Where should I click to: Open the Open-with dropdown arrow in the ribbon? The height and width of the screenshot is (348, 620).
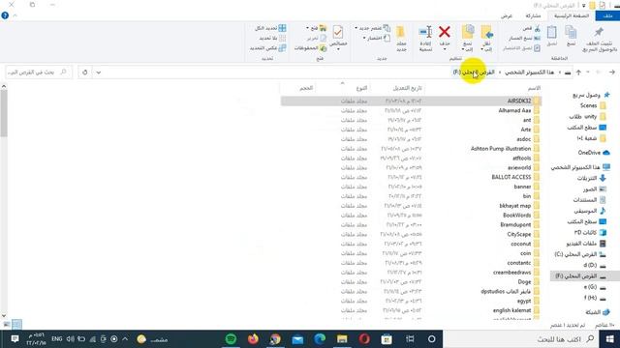(x=307, y=28)
